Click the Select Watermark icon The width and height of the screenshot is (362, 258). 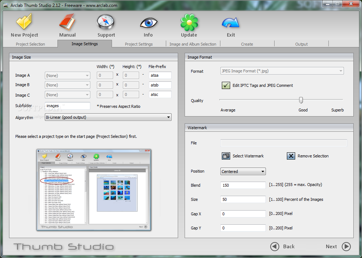click(x=226, y=156)
